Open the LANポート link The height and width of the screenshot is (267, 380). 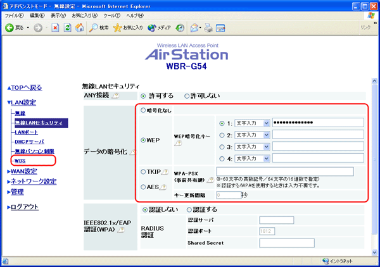tap(26, 132)
